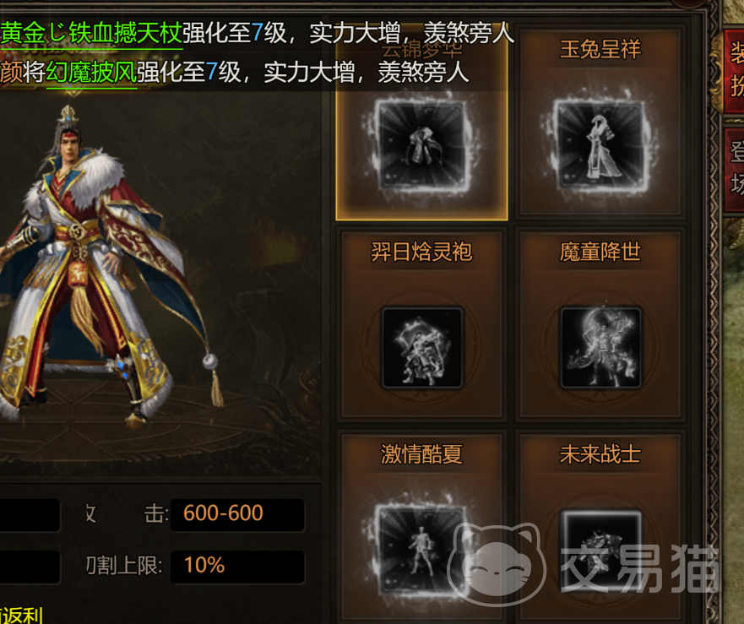Select the 玉兔呈祥 costume icon
Screen dimensions: 744x624
(x=600, y=146)
